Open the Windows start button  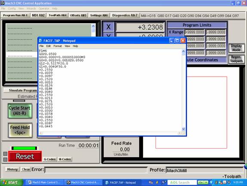pos(11,183)
